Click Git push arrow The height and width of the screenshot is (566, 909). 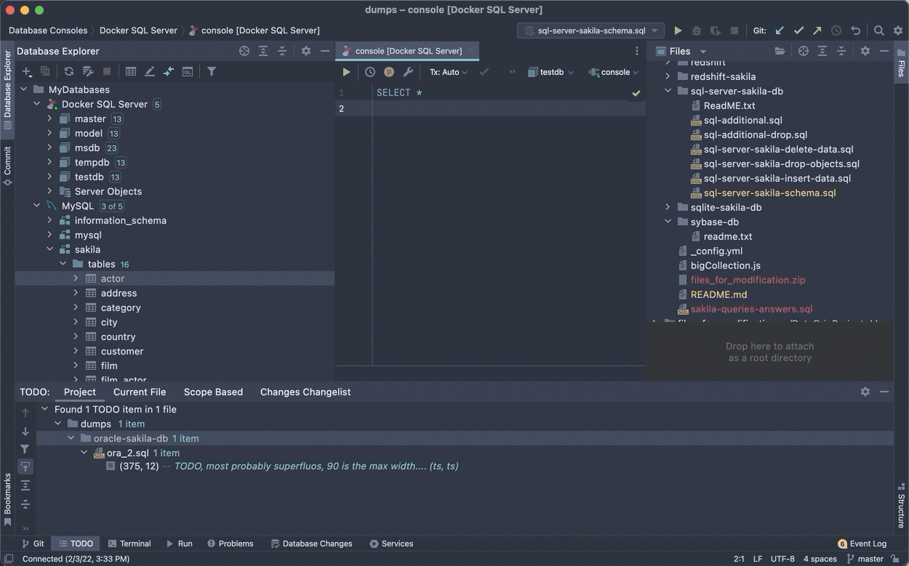[x=817, y=31]
